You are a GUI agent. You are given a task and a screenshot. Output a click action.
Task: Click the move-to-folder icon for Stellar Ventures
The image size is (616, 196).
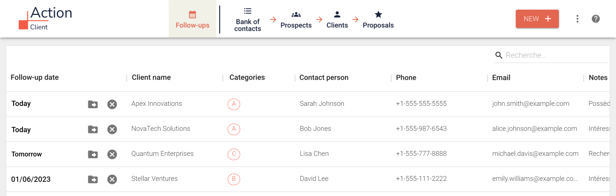tap(93, 179)
